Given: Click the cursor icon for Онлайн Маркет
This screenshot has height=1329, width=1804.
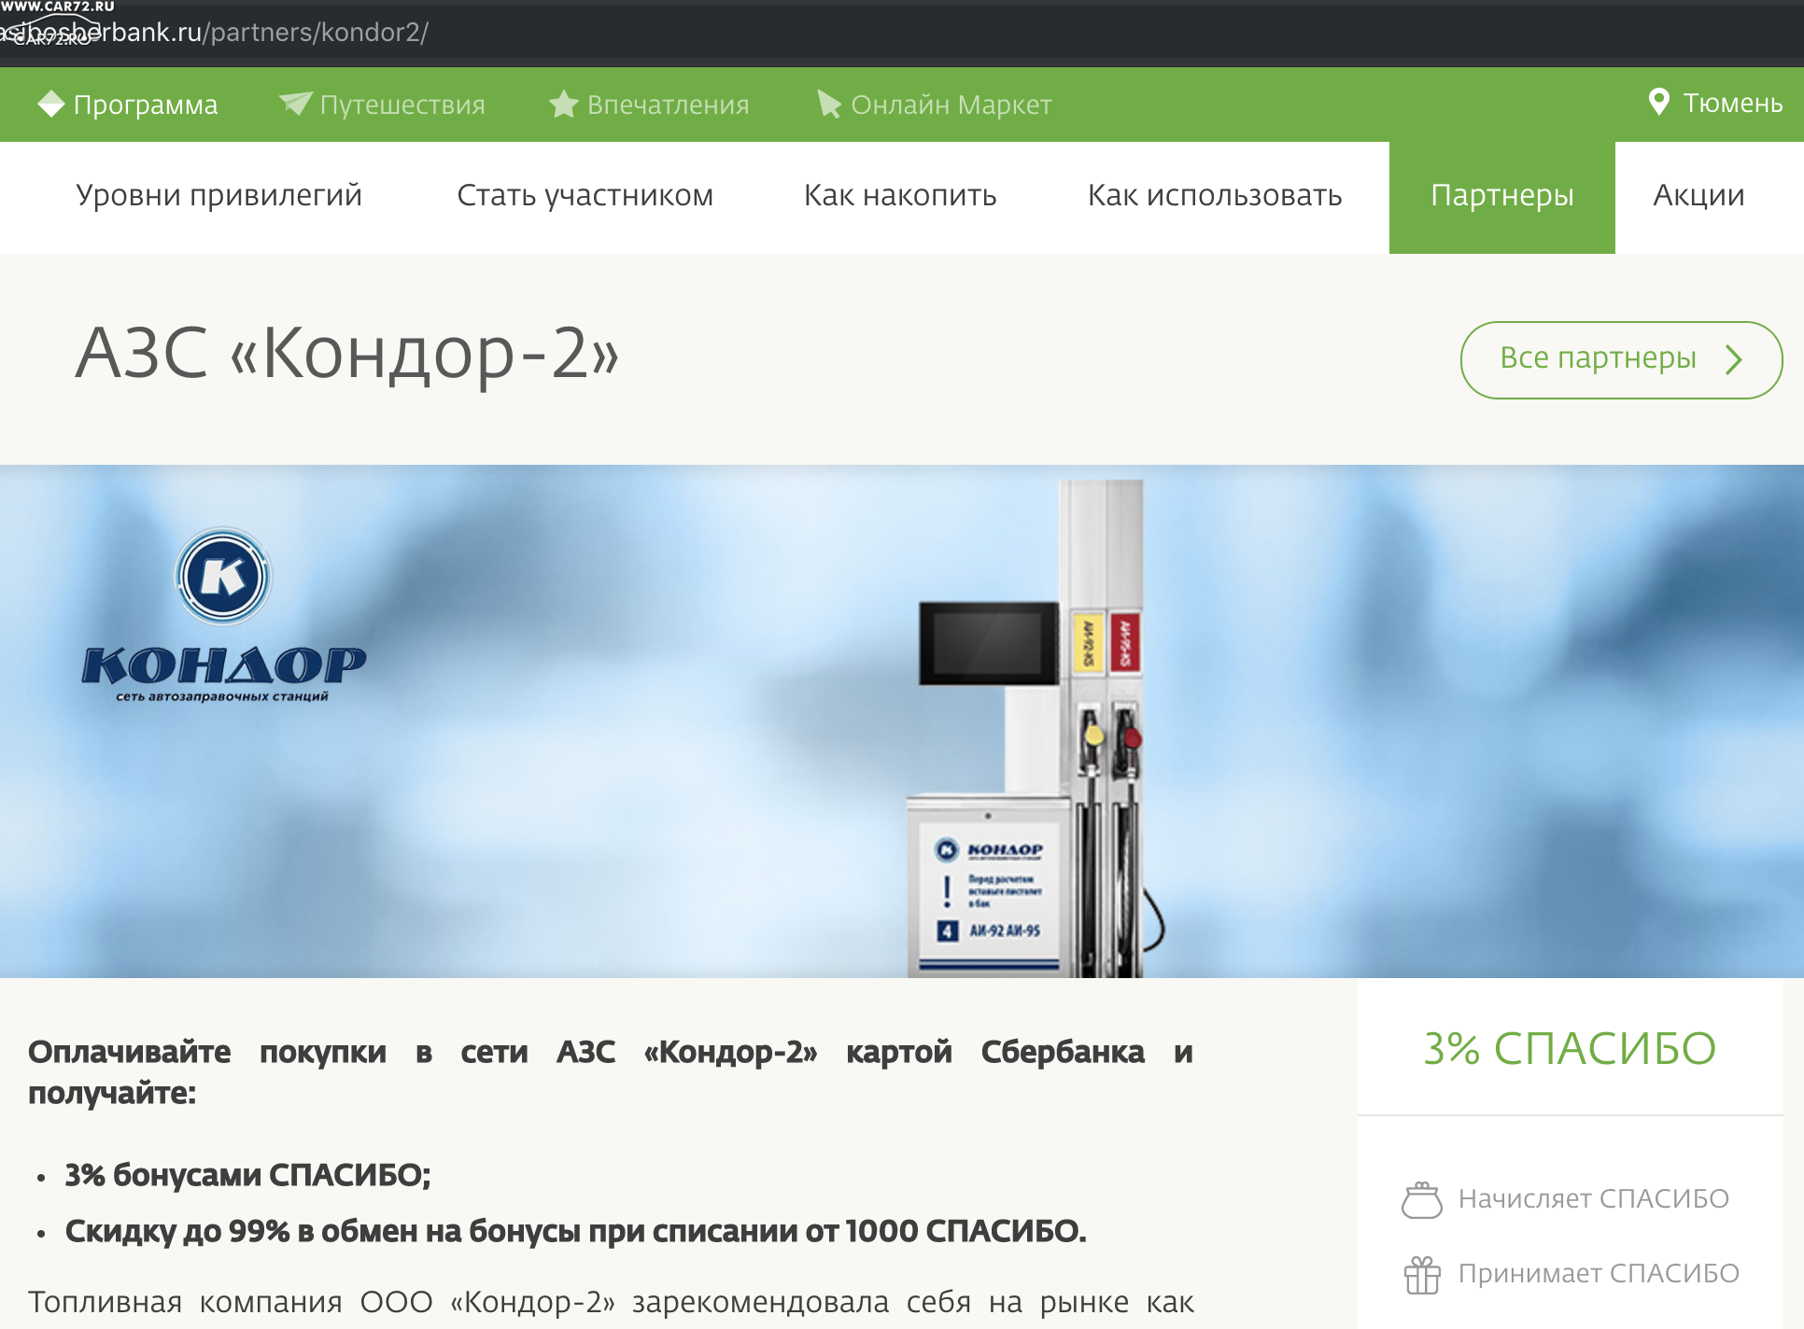Looking at the screenshot, I should 828,104.
